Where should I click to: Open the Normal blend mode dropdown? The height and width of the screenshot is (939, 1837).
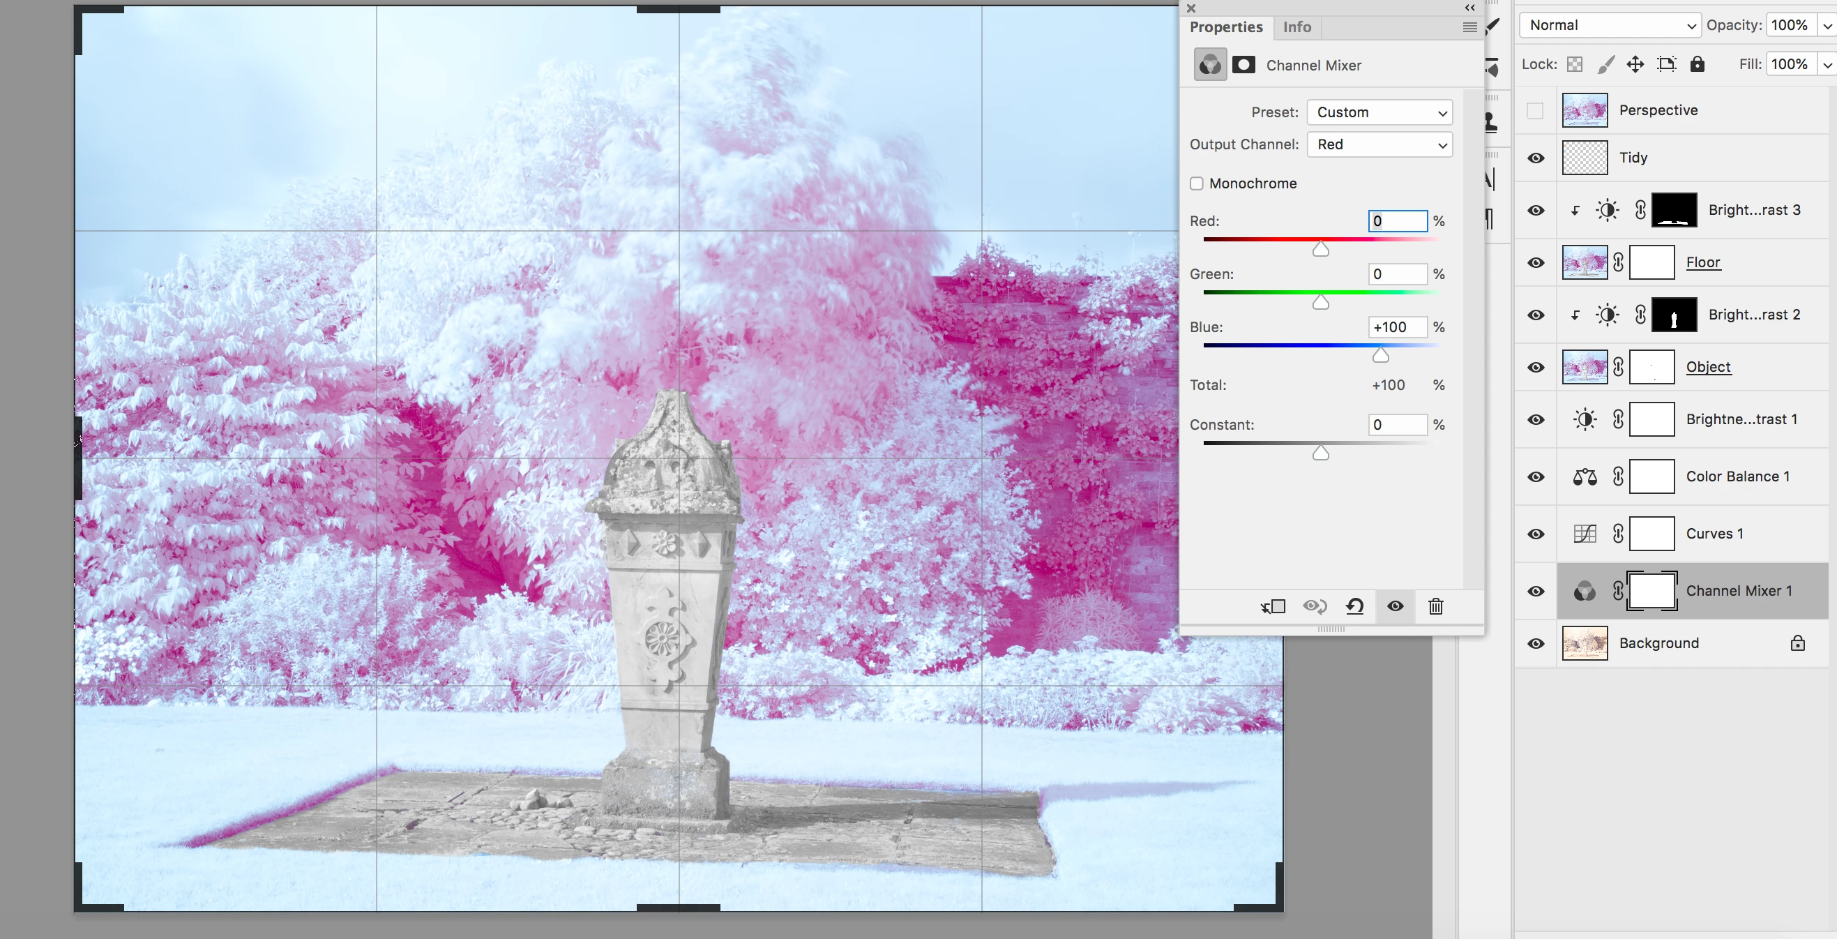[1610, 25]
